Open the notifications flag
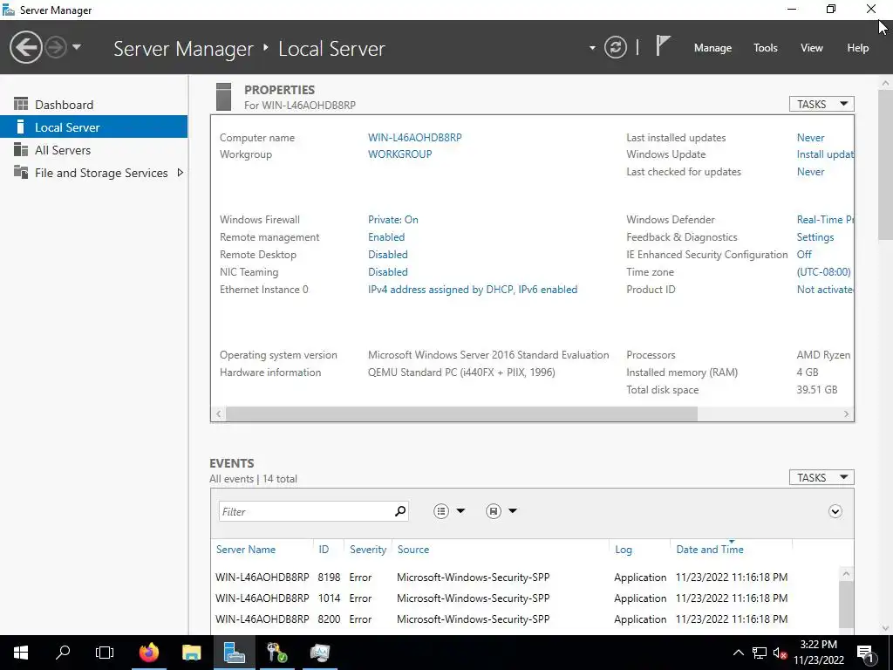This screenshot has height=670, width=893. (663, 46)
